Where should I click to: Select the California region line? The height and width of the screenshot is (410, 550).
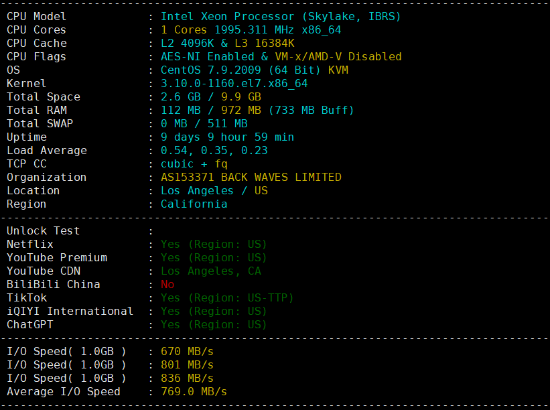[194, 204]
